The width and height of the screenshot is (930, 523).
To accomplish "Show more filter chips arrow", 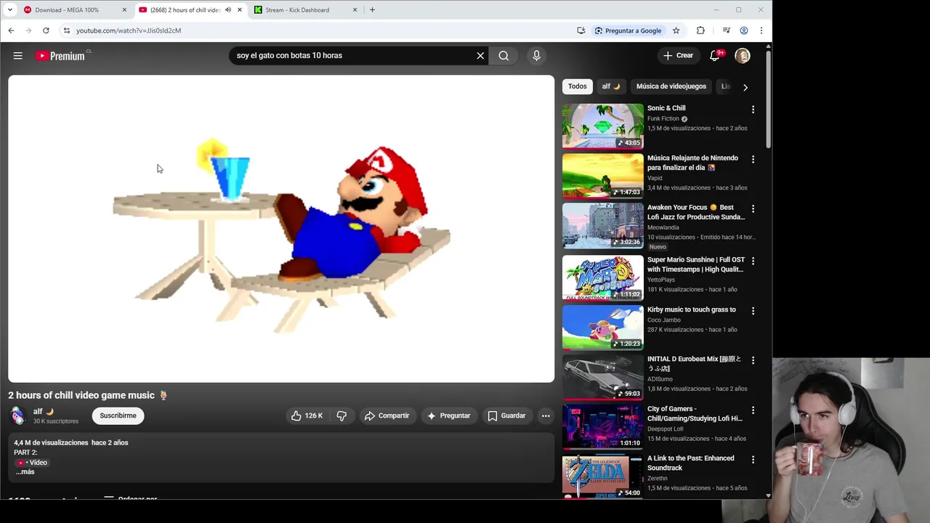I will 745,87.
